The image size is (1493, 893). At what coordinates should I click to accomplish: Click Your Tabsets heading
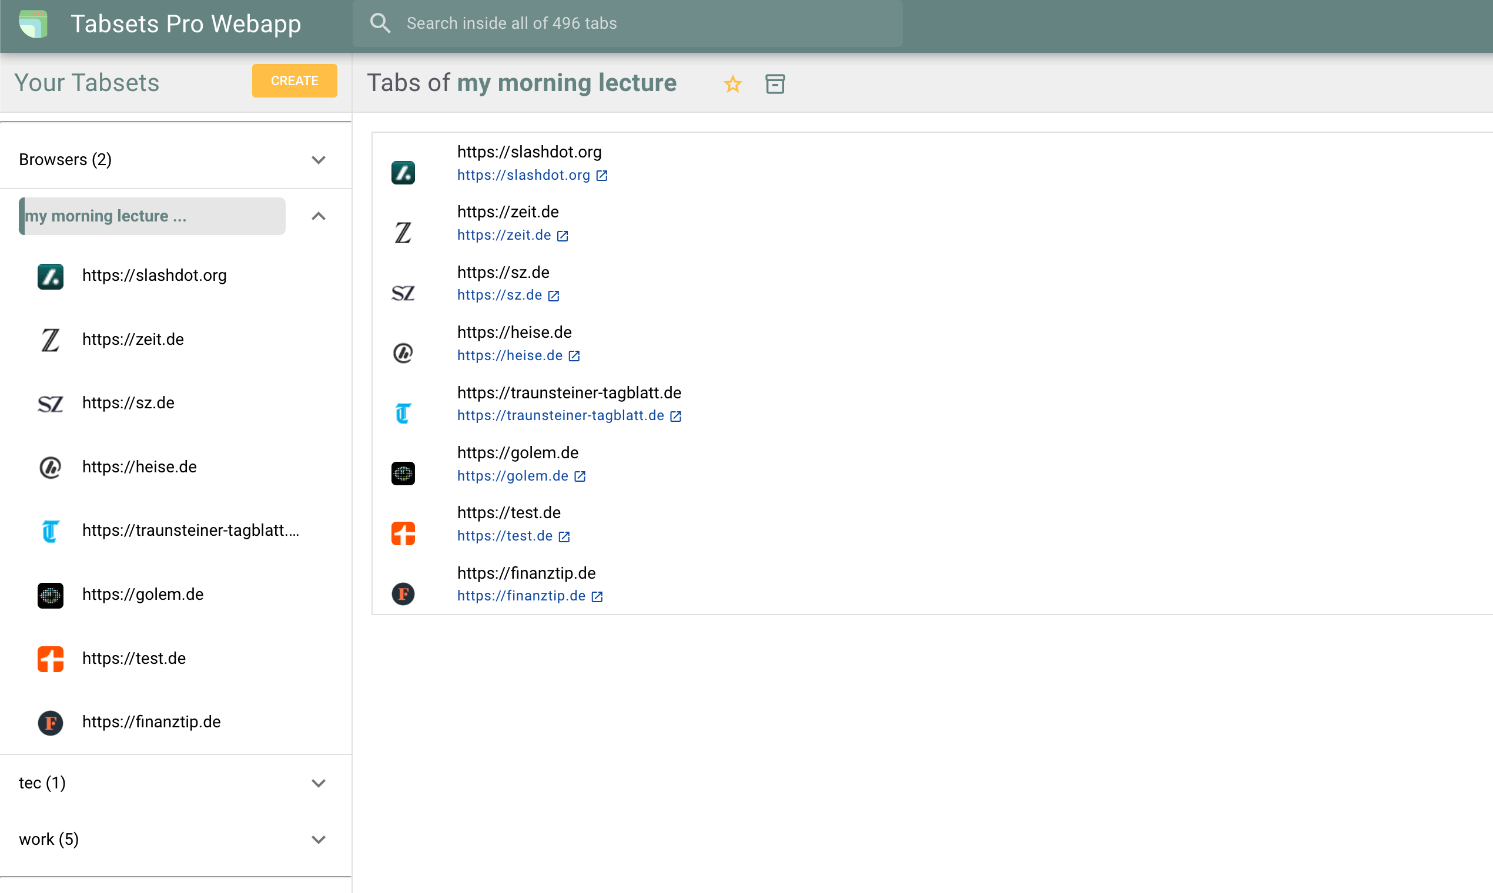coord(86,82)
